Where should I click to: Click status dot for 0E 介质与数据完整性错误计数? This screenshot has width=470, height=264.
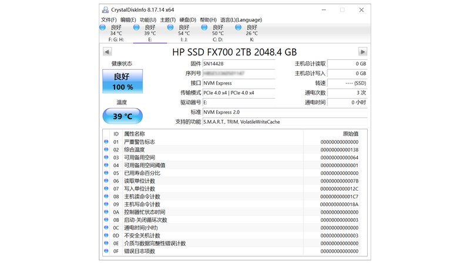click(x=106, y=243)
